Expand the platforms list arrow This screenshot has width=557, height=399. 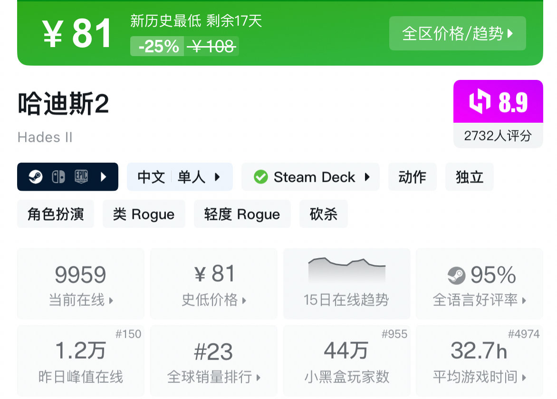(x=104, y=177)
